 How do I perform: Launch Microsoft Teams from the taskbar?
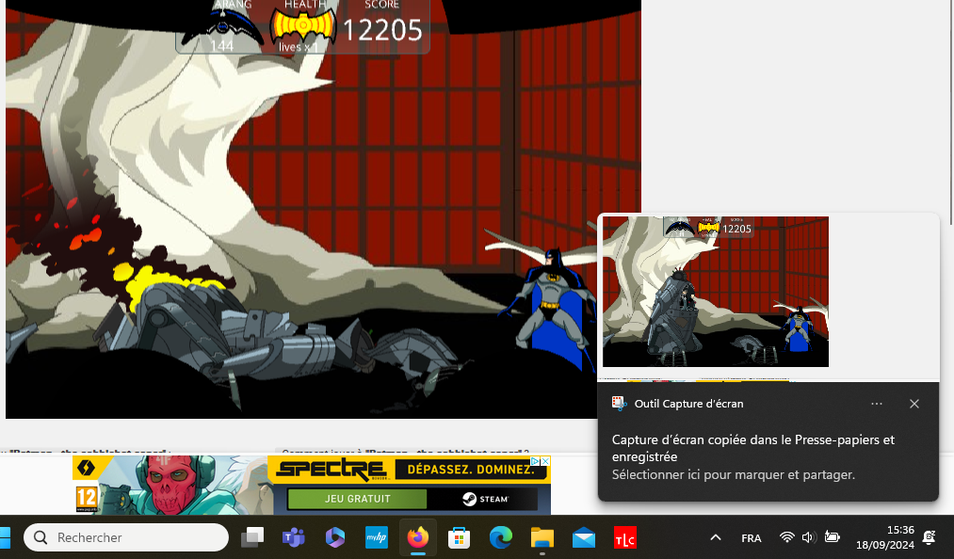pyautogui.click(x=293, y=537)
